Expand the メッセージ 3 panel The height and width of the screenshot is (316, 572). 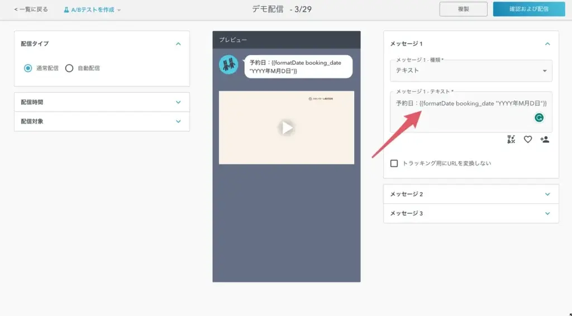[470, 213]
